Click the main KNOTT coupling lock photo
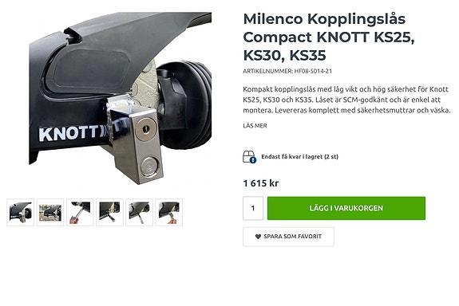Screen dimensions: 459x306 [x=120, y=98]
